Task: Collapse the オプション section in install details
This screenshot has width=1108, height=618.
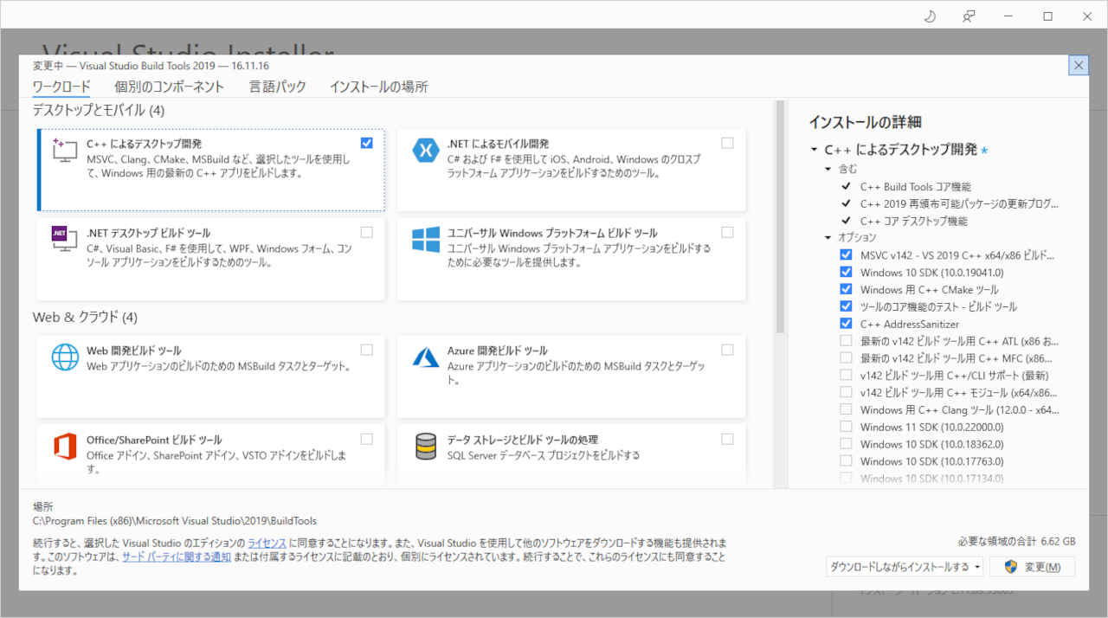Action: 828,237
